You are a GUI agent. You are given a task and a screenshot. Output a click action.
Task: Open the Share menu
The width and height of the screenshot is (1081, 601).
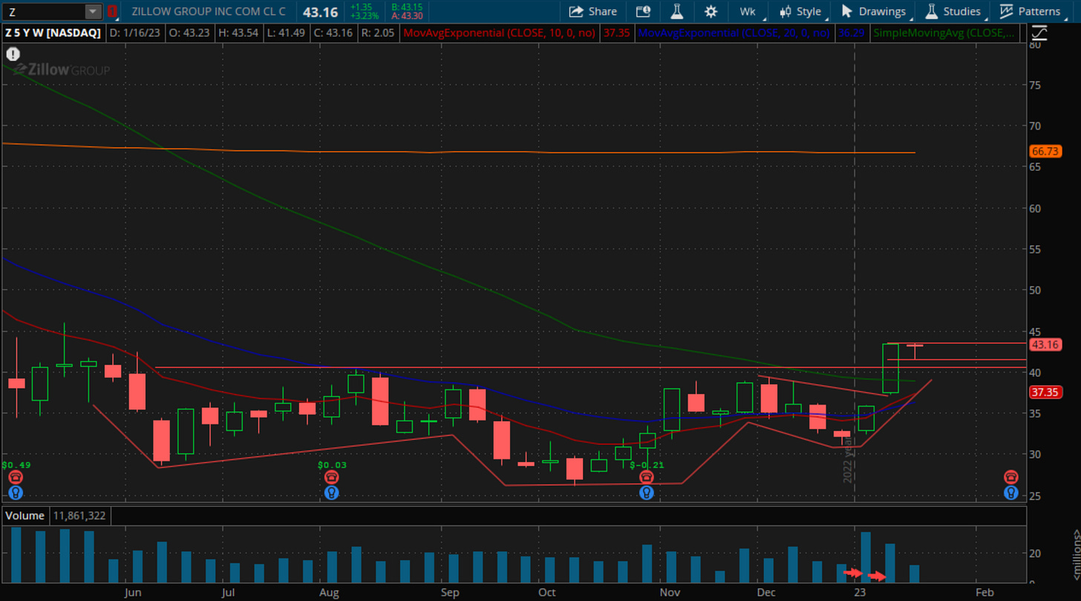pos(593,11)
